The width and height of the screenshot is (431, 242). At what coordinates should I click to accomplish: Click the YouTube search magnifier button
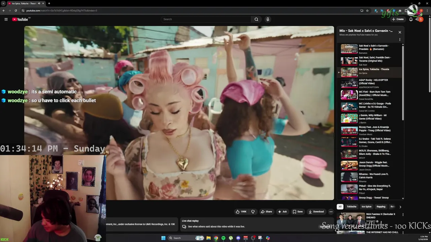click(256, 19)
